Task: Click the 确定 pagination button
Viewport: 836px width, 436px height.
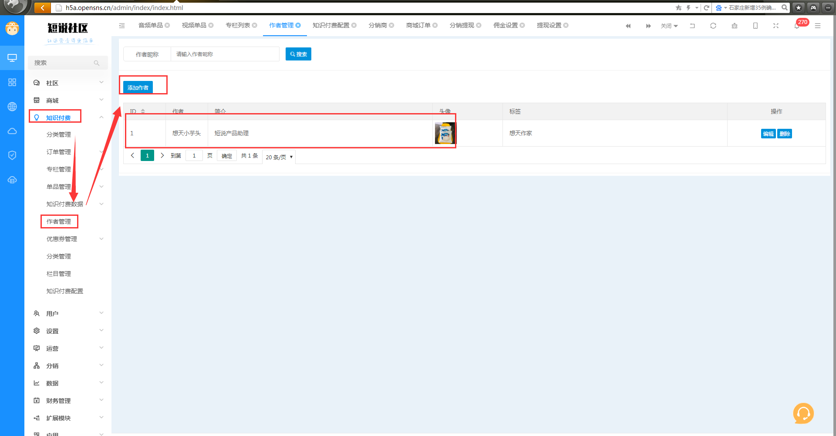Action: [x=227, y=156]
